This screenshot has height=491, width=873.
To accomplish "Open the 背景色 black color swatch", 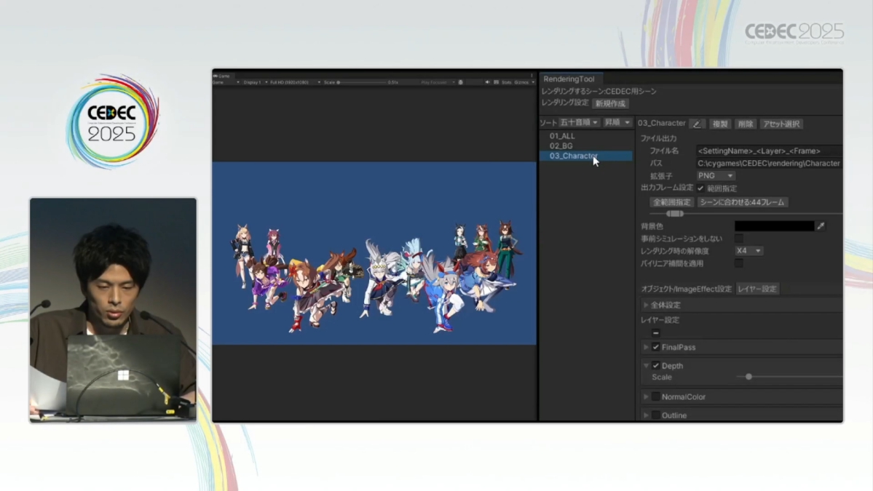I will point(775,225).
